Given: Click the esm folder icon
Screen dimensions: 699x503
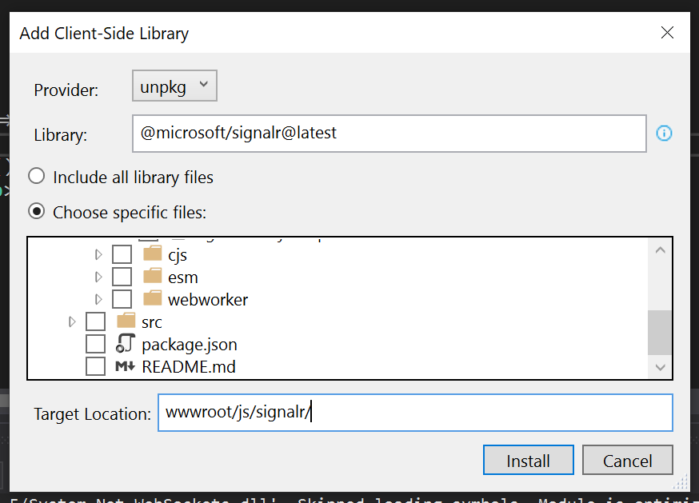Looking at the screenshot, I should pos(153,277).
